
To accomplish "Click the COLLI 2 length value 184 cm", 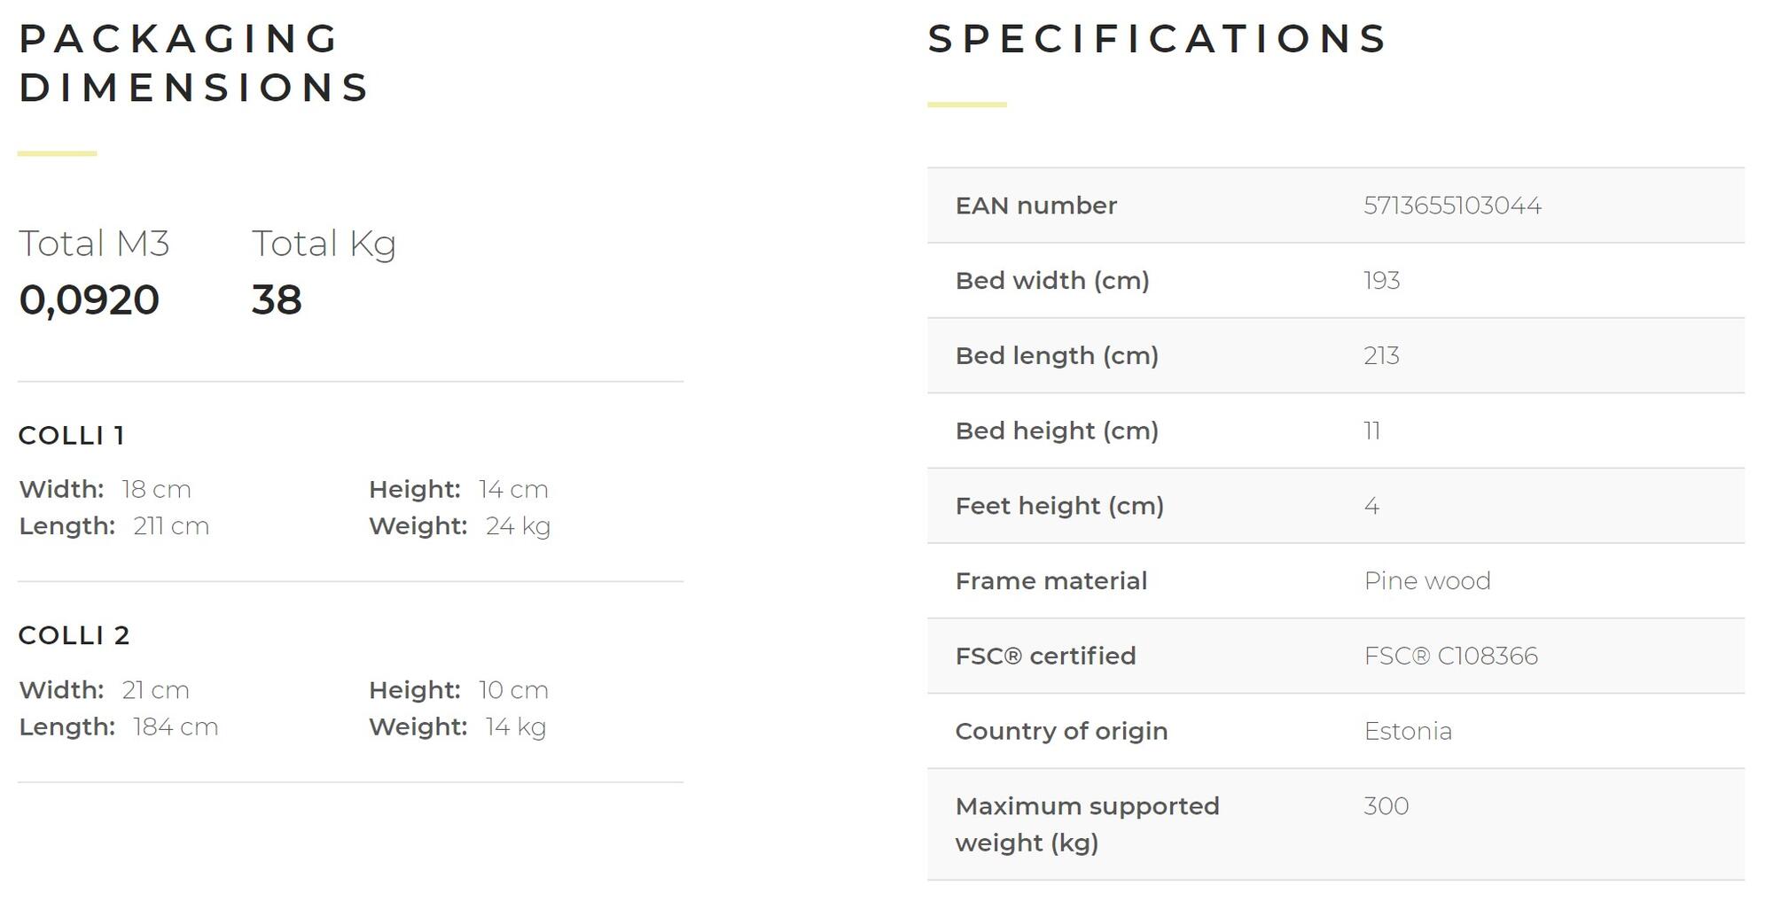I will [x=176, y=727].
